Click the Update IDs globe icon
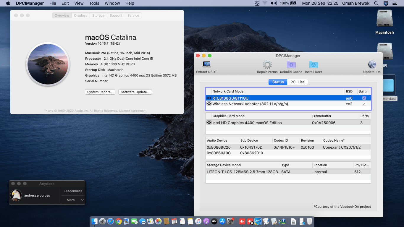The height and width of the screenshot is (227, 404). click(x=371, y=64)
